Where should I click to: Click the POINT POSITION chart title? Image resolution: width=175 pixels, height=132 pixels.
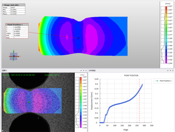pyautogui.click(x=131, y=75)
